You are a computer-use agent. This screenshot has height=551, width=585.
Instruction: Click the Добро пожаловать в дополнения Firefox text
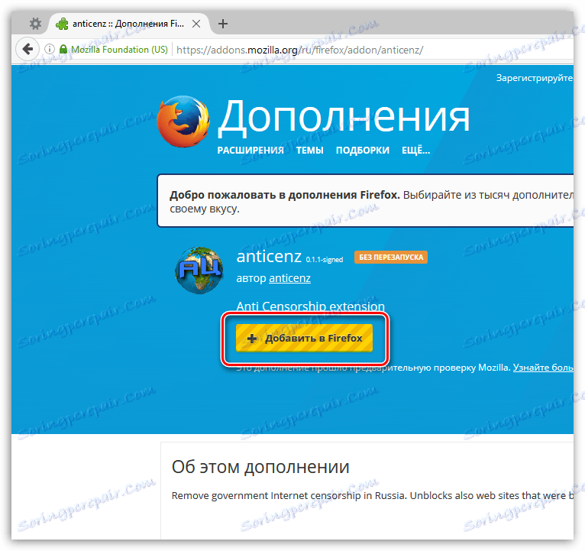coord(285,195)
